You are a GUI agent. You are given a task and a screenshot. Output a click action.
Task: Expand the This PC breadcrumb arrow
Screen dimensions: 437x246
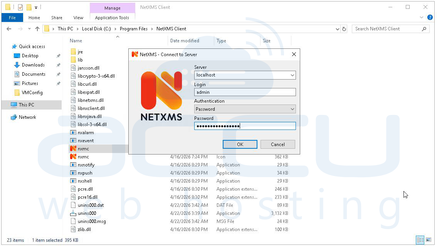tap(77, 29)
